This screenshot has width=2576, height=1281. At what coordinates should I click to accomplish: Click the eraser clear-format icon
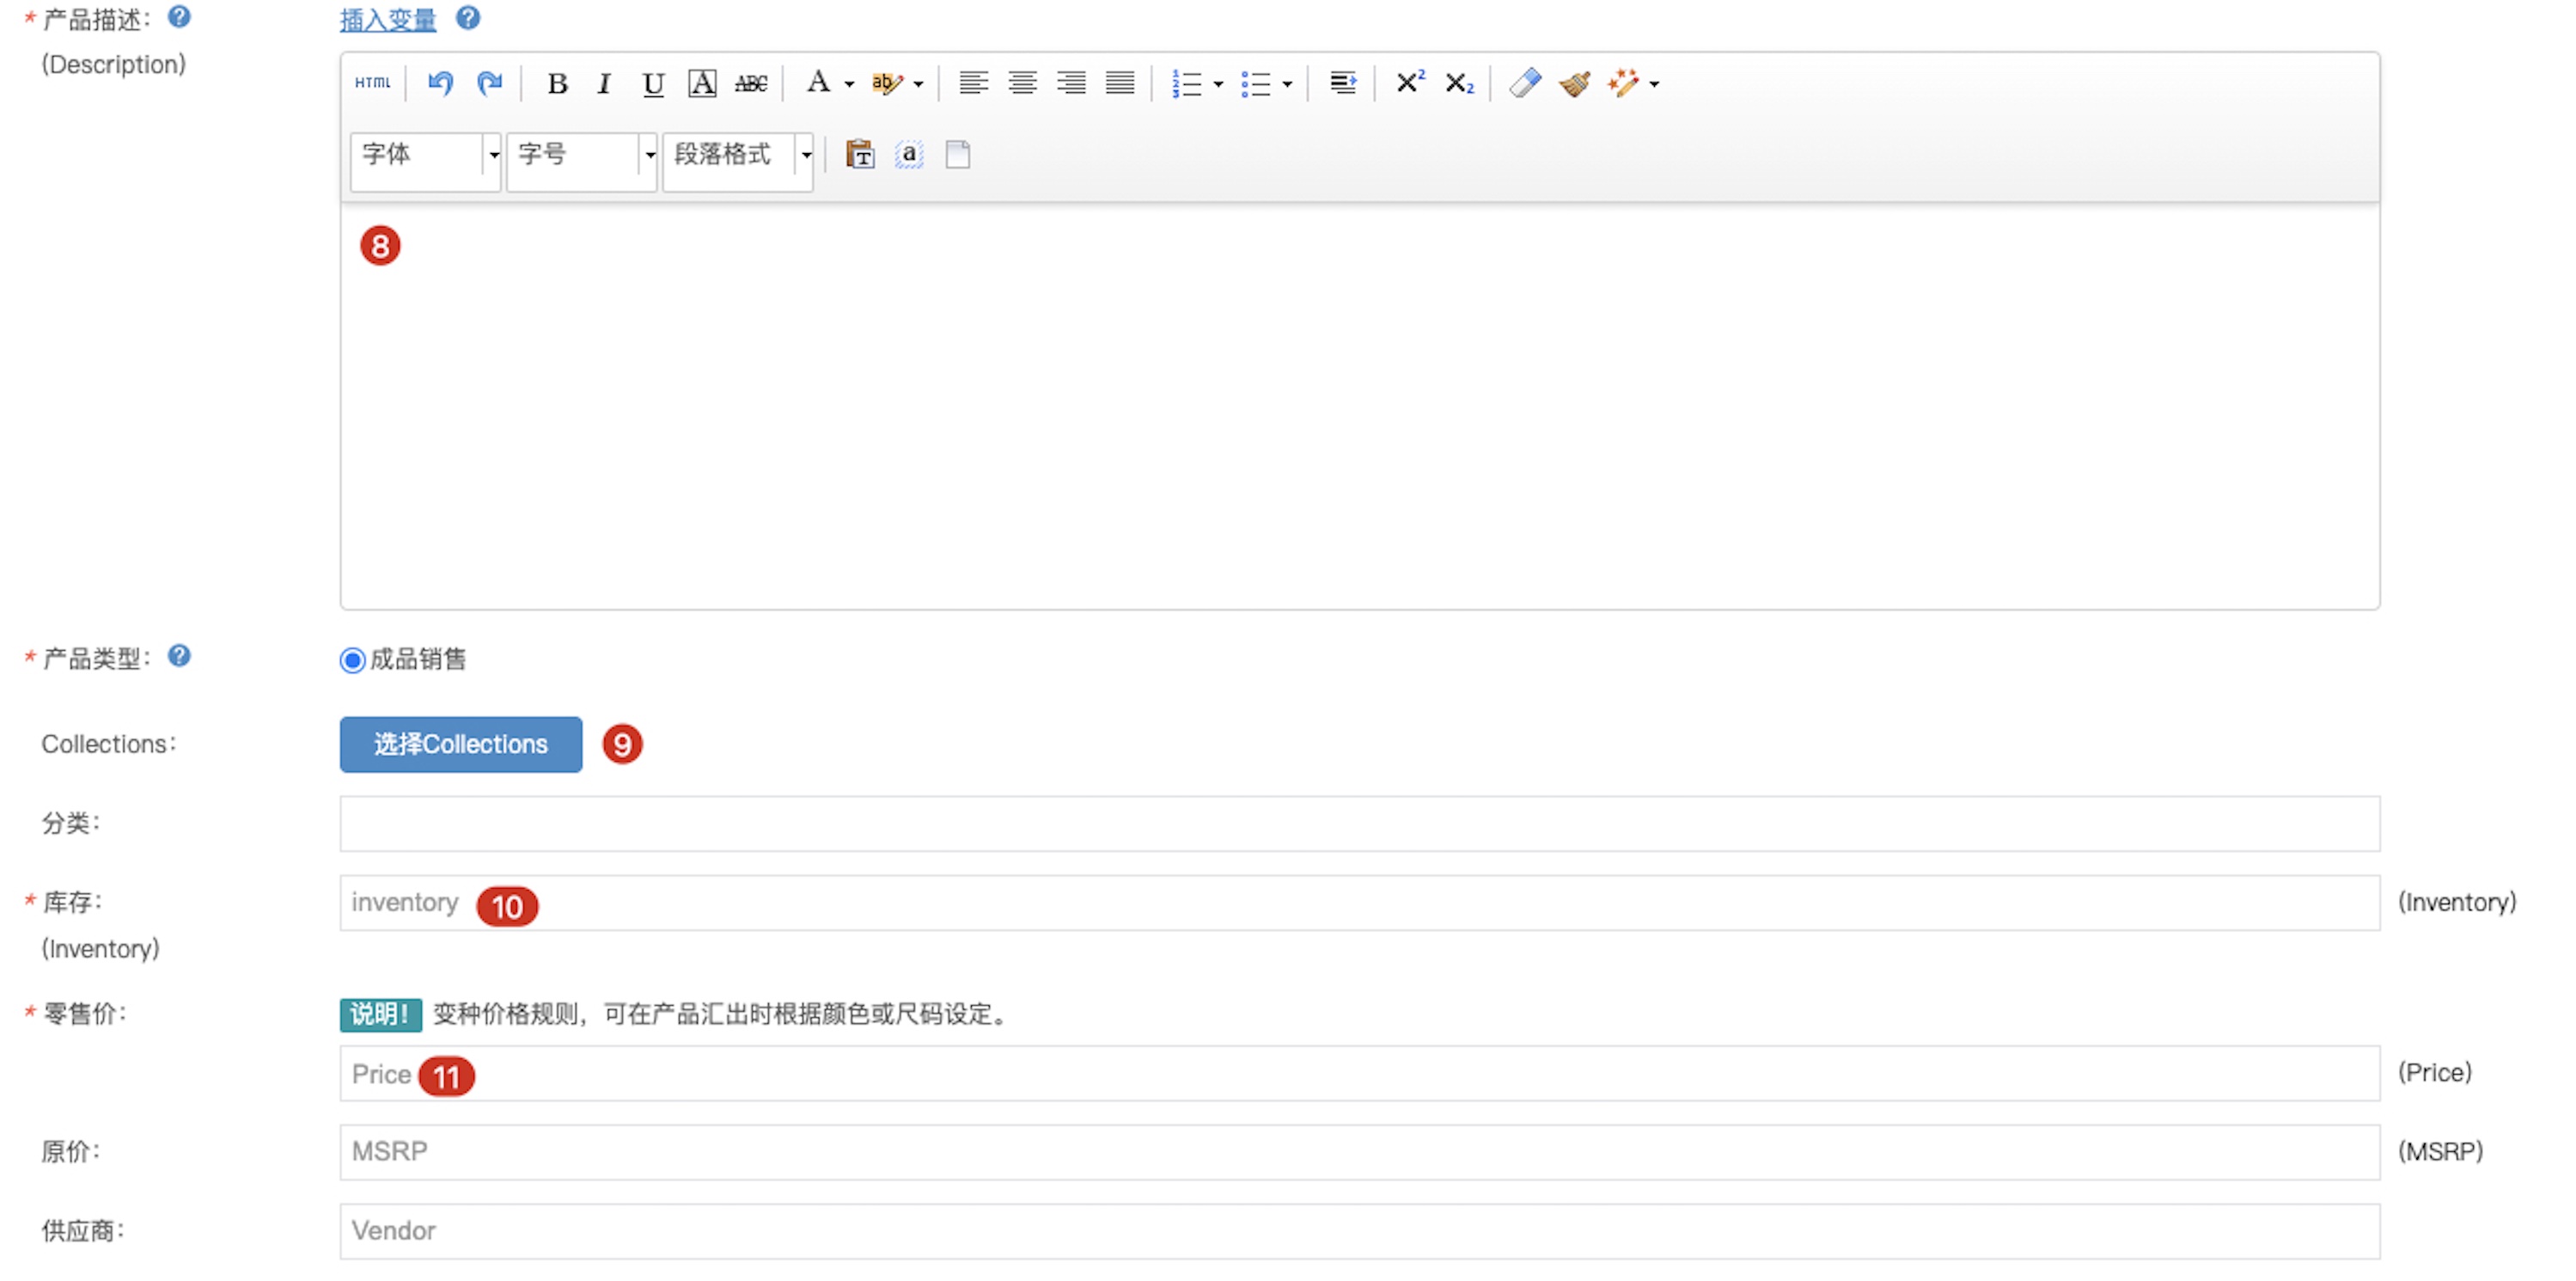tap(1525, 83)
